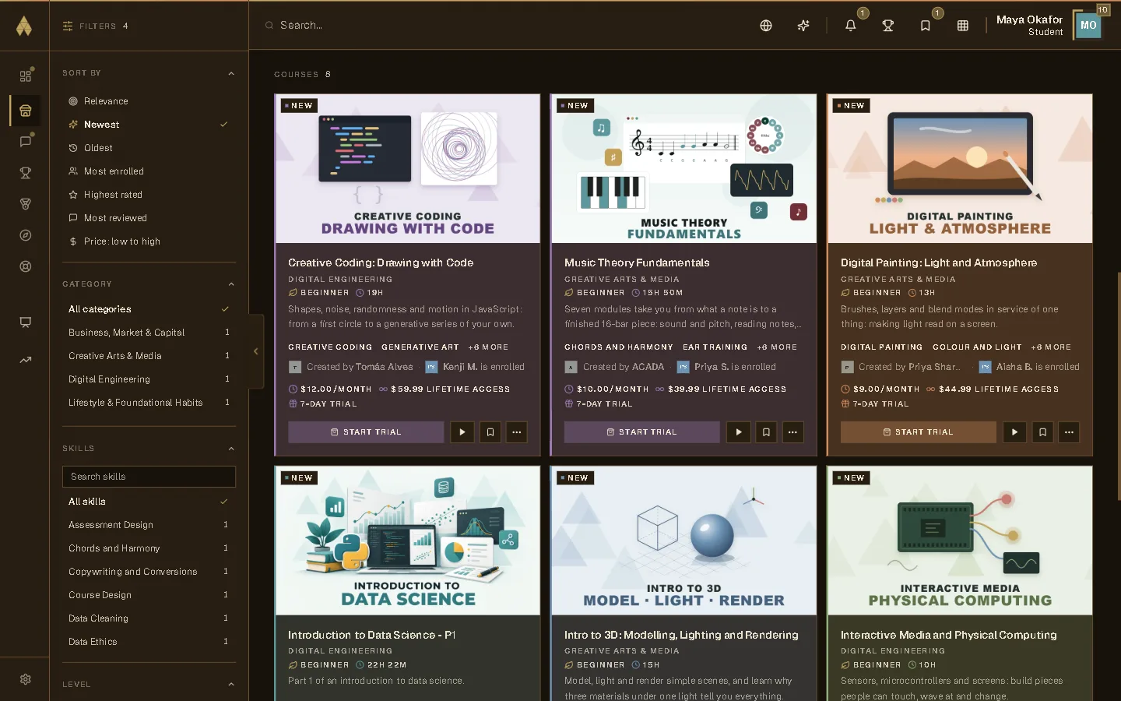Start trial for Music Theory Fundamentals

click(642, 432)
